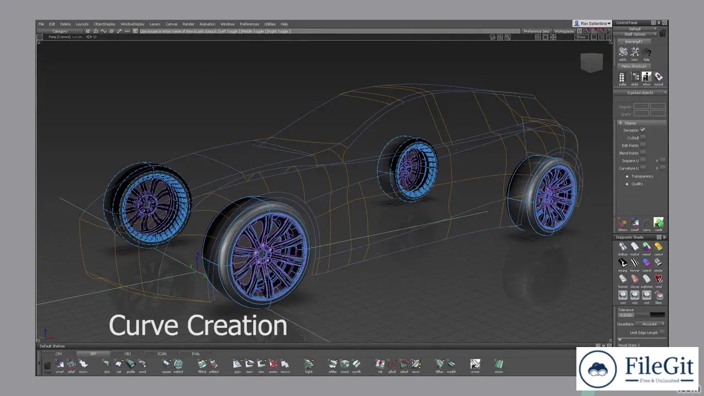The width and height of the screenshot is (704, 396).
Task: Open the Layouts menu
Action: click(82, 24)
